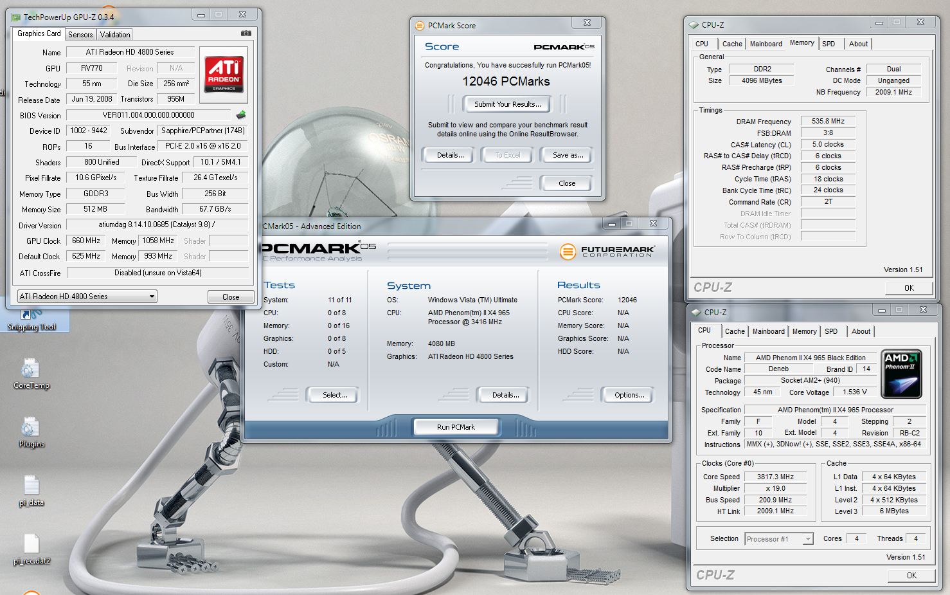The width and height of the screenshot is (950, 595).
Task: Click Submit Your Results button
Action: click(x=508, y=104)
